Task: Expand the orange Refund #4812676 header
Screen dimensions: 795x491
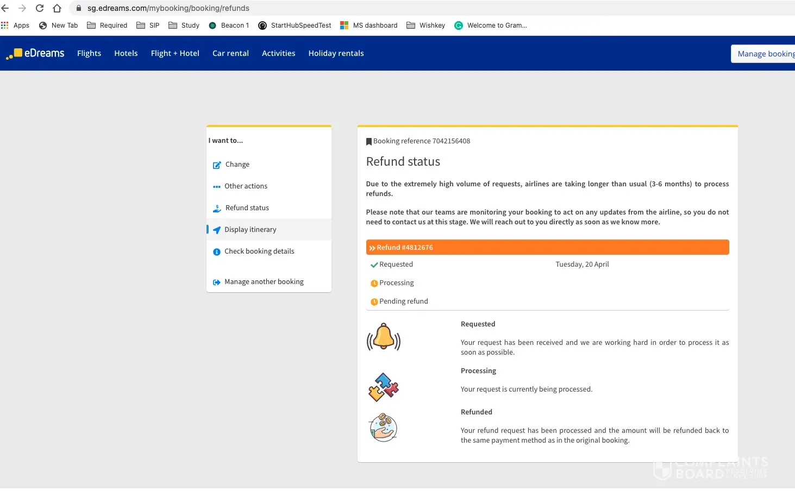Action: coord(547,247)
